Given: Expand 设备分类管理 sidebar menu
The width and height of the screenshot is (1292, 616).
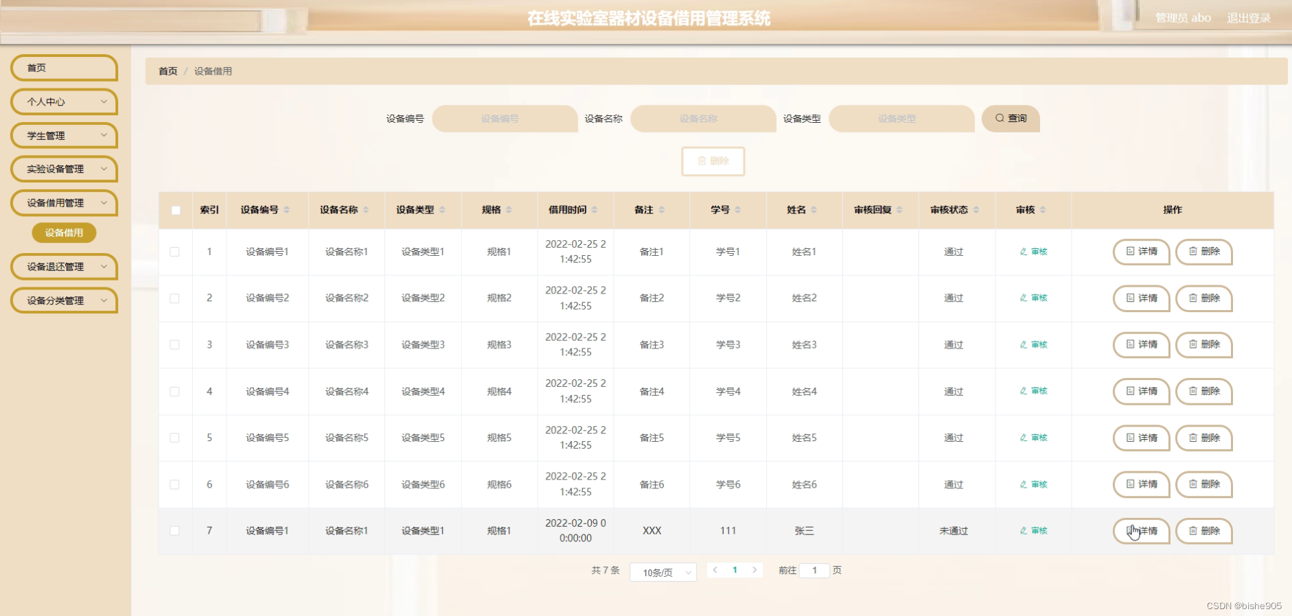Looking at the screenshot, I should [64, 300].
